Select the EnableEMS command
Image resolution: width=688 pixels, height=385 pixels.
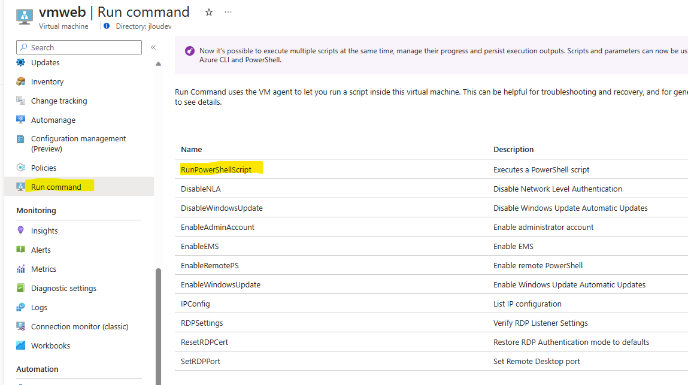coord(199,246)
